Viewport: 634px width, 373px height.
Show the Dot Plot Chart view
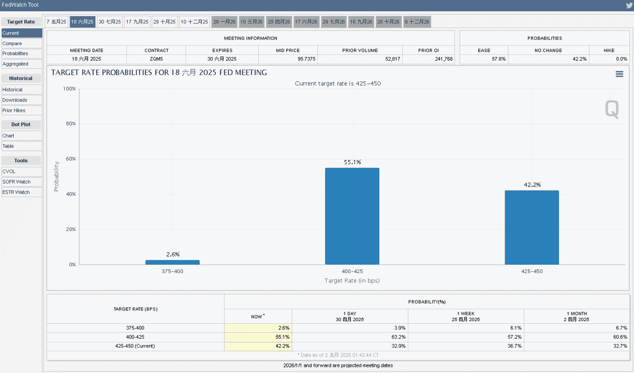21,136
